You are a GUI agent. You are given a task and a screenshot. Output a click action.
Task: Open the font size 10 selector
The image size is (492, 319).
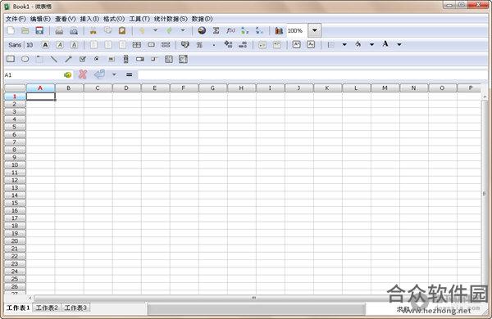(x=30, y=45)
